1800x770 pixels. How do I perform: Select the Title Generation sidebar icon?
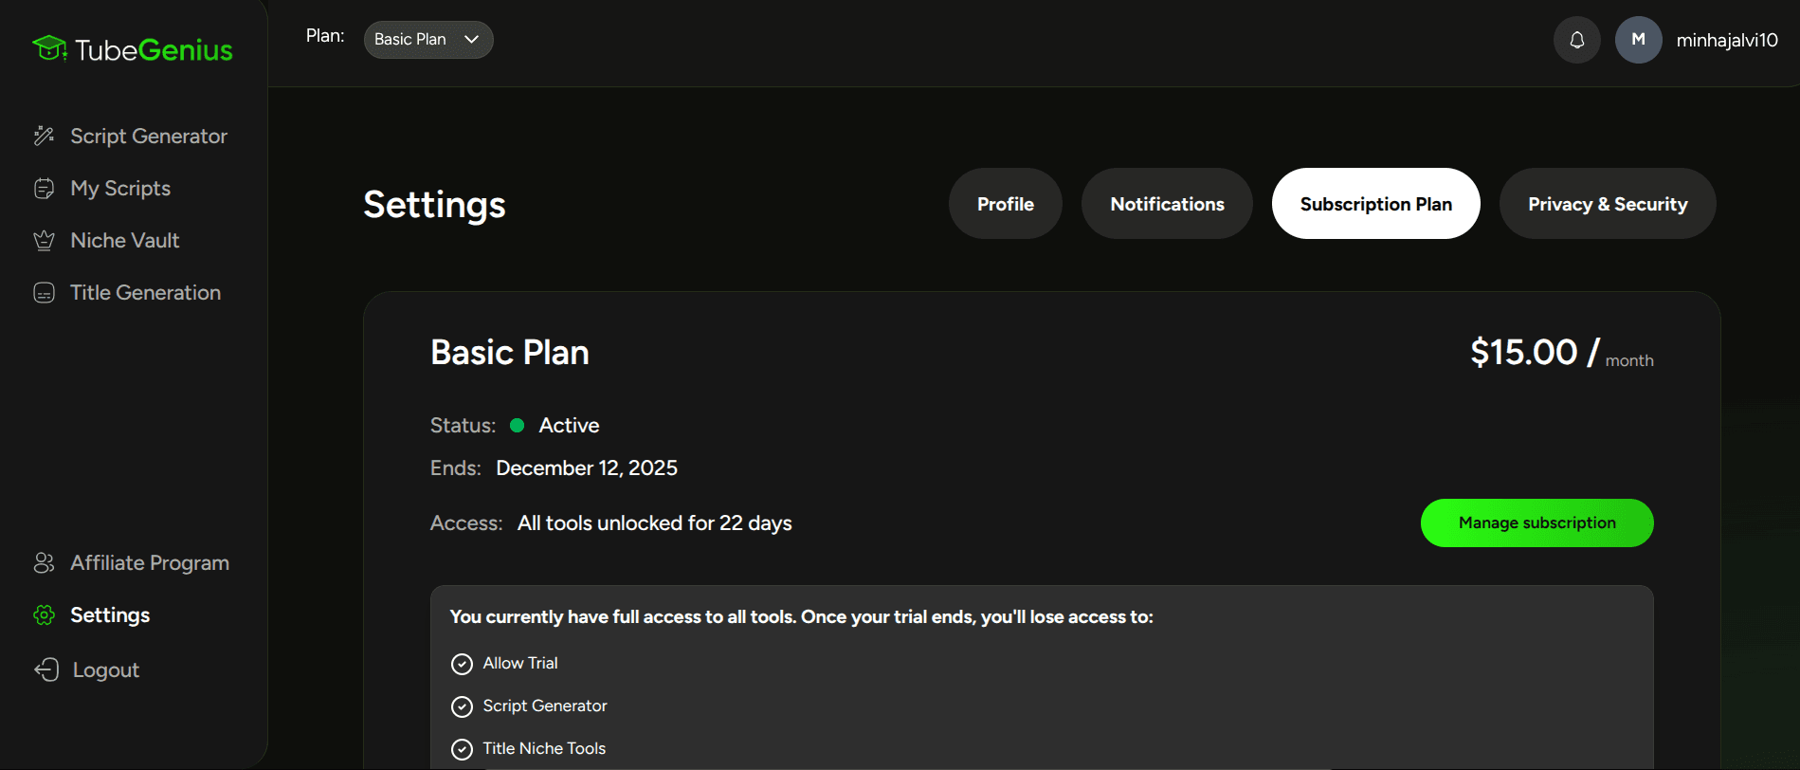44,293
